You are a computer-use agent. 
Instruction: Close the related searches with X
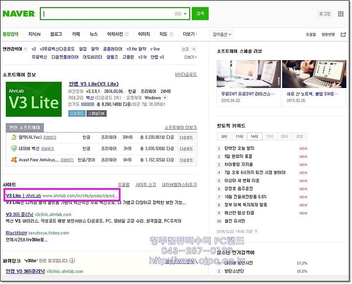coord(194,49)
